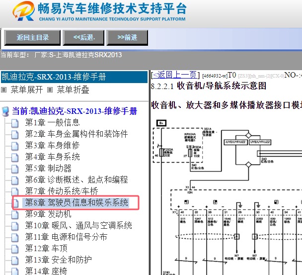Click heading 8.2.2.1 收音机/导航系统示意图
This screenshot has height=275, width=302.
209,86
